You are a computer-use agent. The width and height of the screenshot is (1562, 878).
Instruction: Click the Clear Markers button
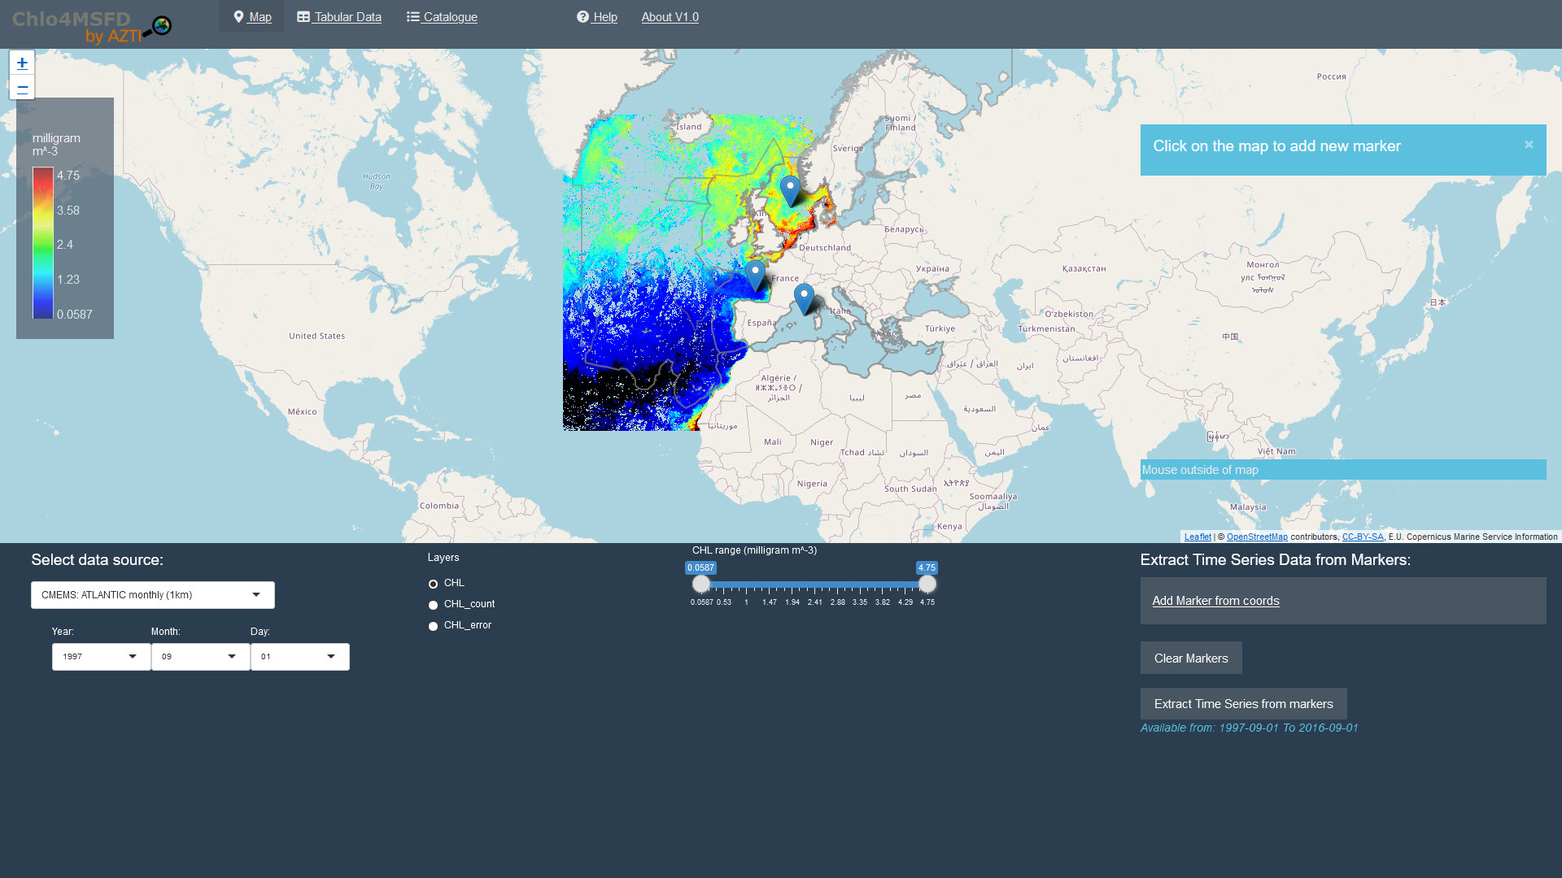[1190, 658]
